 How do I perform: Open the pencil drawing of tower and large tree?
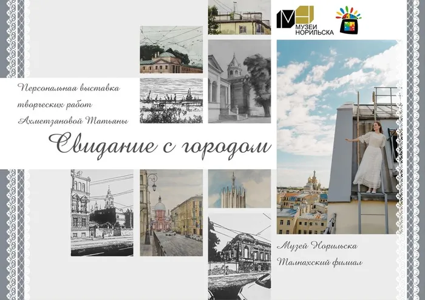tap(239, 81)
